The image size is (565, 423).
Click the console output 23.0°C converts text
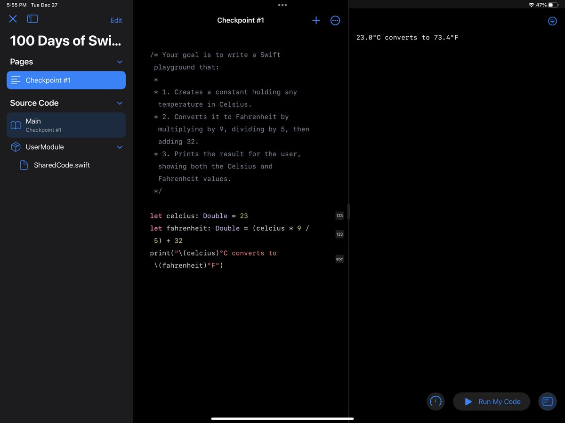pos(407,38)
